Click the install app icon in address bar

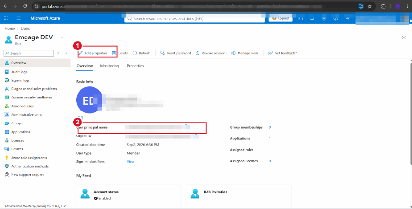point(361,6)
